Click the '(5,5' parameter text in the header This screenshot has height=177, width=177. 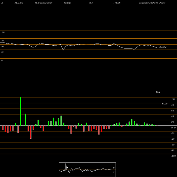(x=91, y=3)
